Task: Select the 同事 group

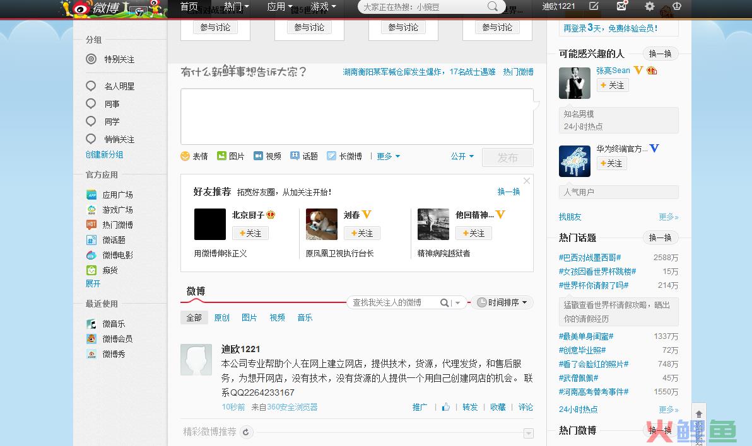Action: tap(103, 104)
